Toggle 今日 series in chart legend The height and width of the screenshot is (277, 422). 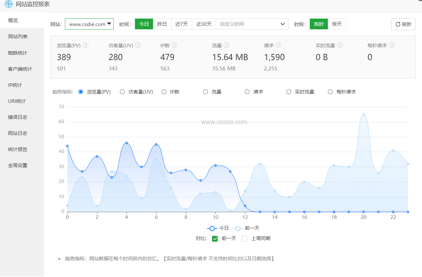coord(218,228)
